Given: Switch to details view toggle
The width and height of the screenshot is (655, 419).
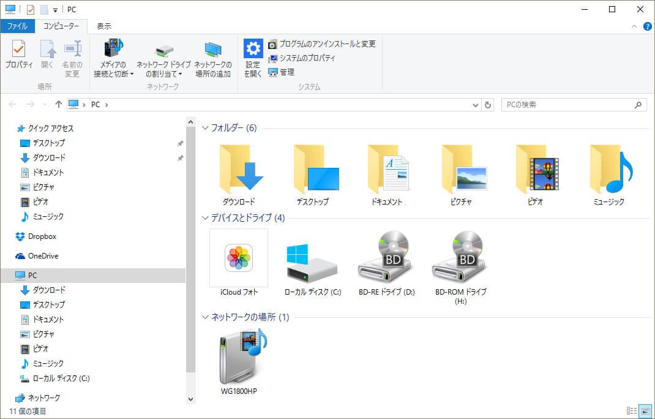Looking at the screenshot, I should pyautogui.click(x=631, y=411).
